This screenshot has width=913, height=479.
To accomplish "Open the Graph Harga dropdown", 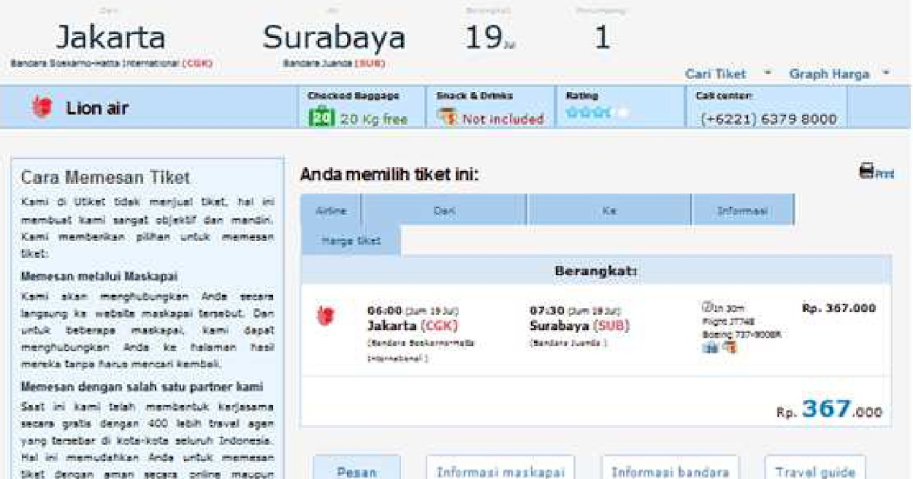I will [x=839, y=74].
